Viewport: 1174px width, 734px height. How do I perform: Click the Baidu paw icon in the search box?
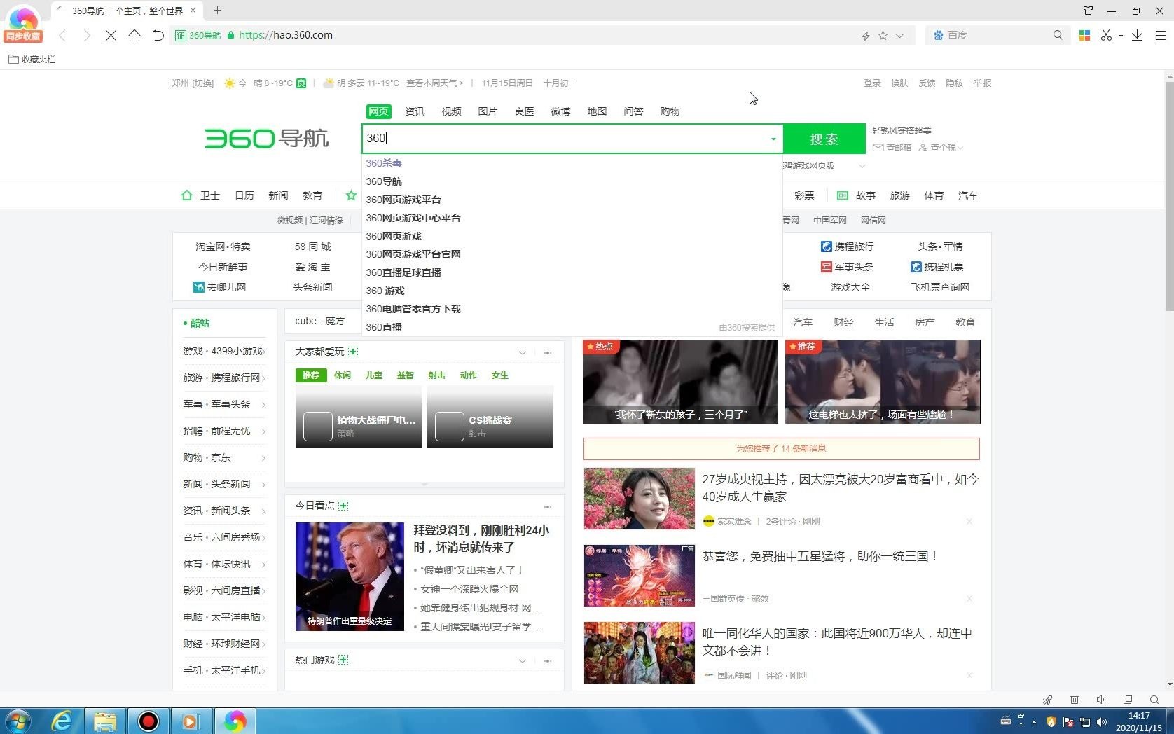click(939, 35)
